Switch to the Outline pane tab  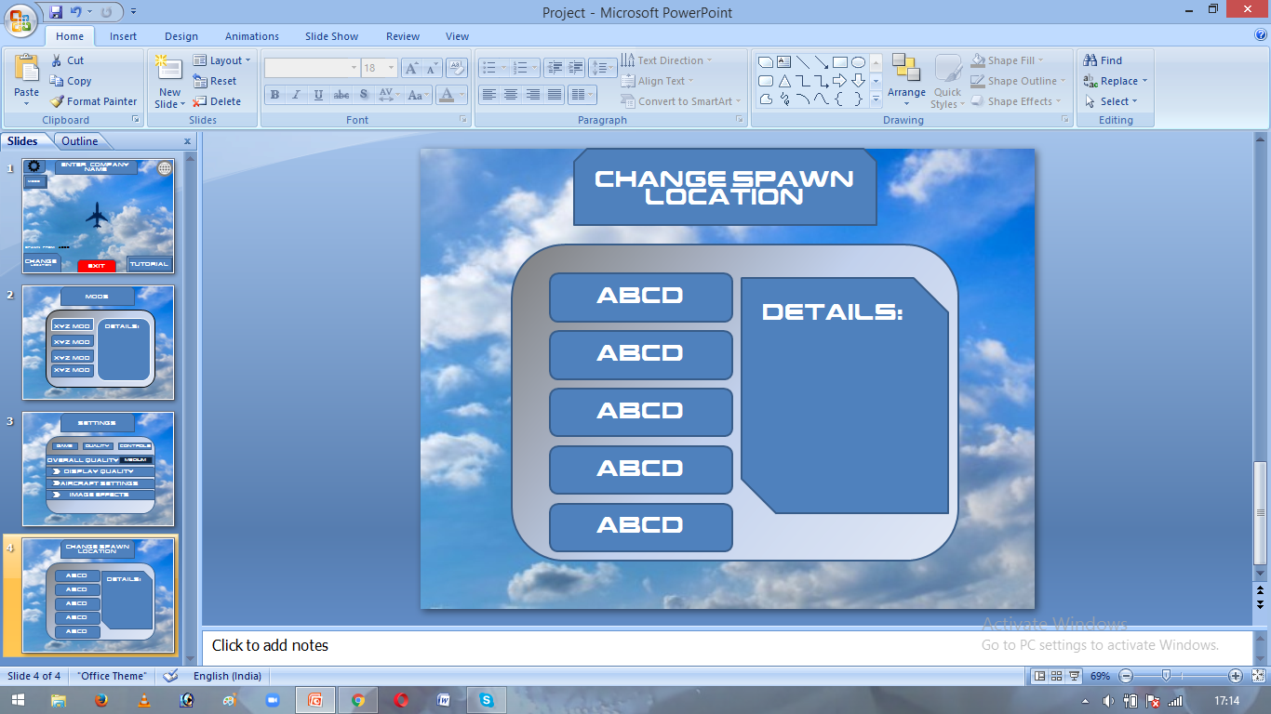point(80,141)
